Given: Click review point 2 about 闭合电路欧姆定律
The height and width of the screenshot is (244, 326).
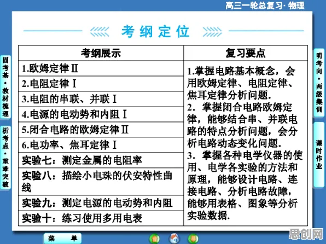Looking at the screenshot, I should (x=242, y=125).
